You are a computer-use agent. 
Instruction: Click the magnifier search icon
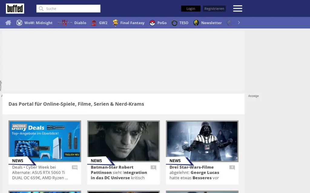41,9
